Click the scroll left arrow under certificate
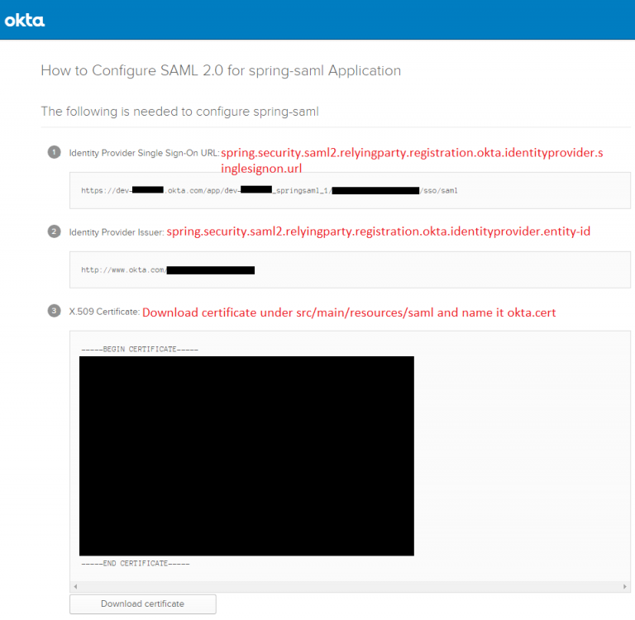The width and height of the screenshot is (635, 620). pyautogui.click(x=75, y=586)
